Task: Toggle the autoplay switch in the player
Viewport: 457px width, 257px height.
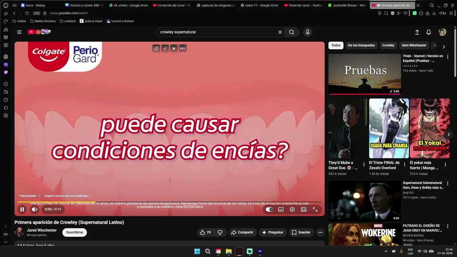Action: (x=270, y=210)
